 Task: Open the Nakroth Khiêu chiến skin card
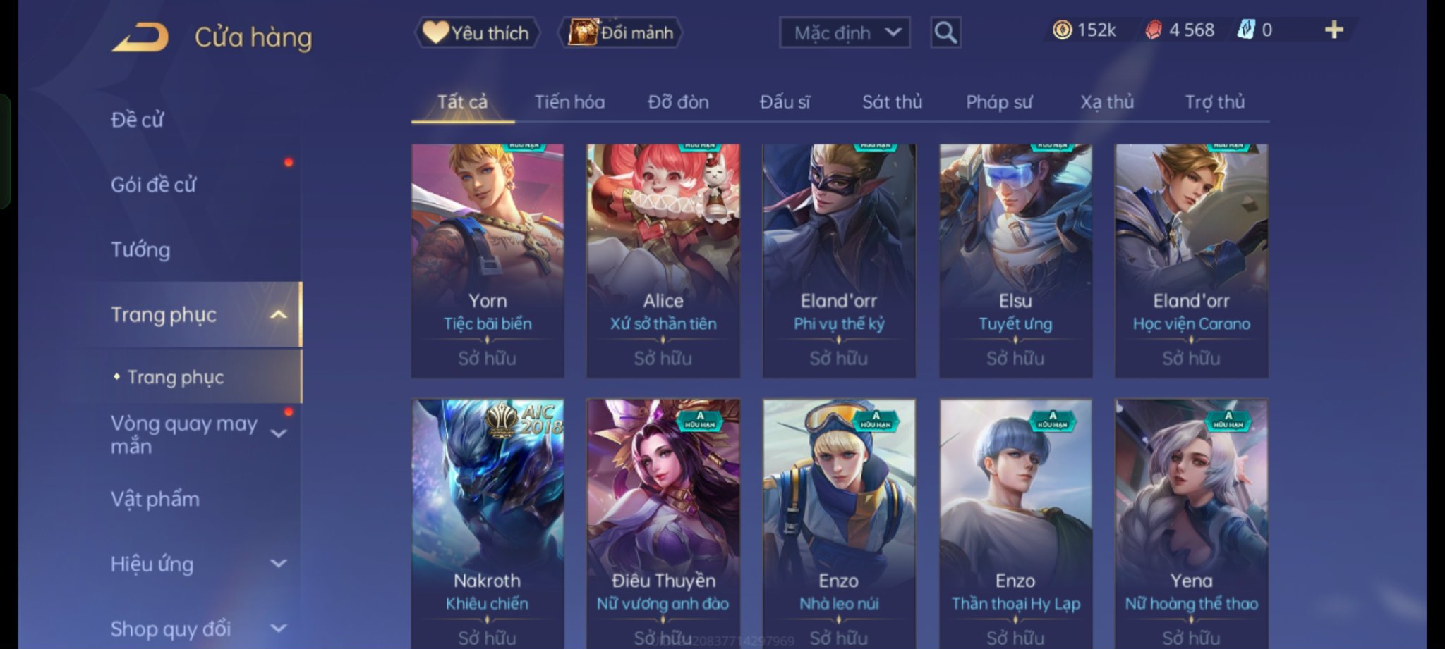coord(488,524)
